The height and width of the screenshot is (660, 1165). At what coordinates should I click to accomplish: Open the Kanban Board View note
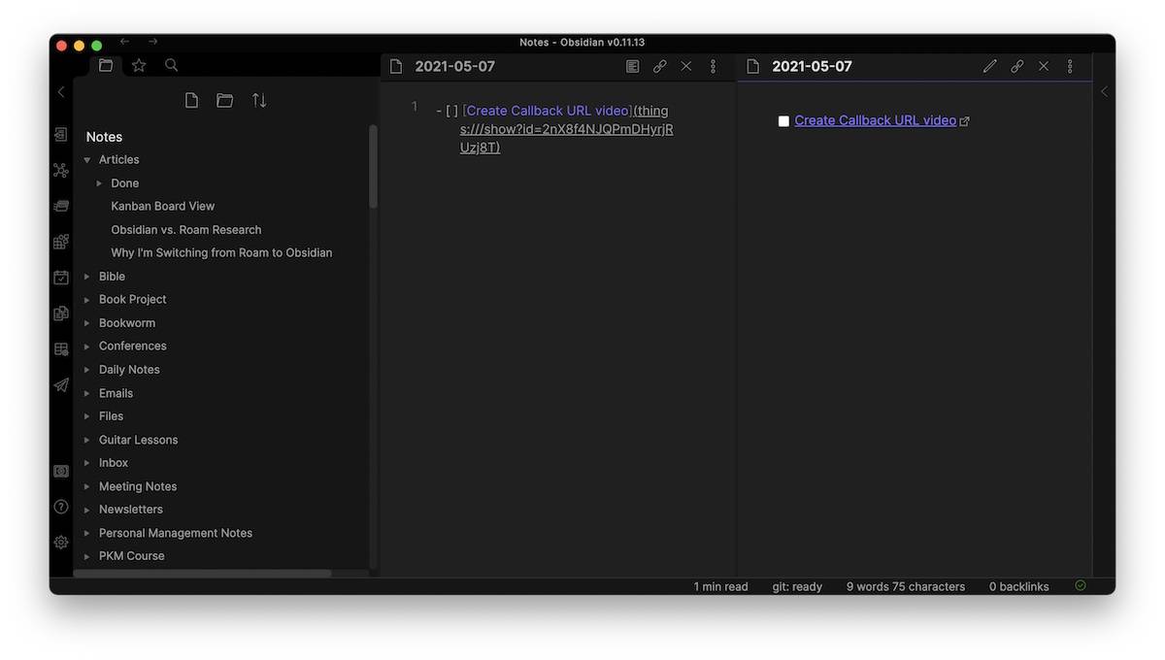[x=163, y=206]
